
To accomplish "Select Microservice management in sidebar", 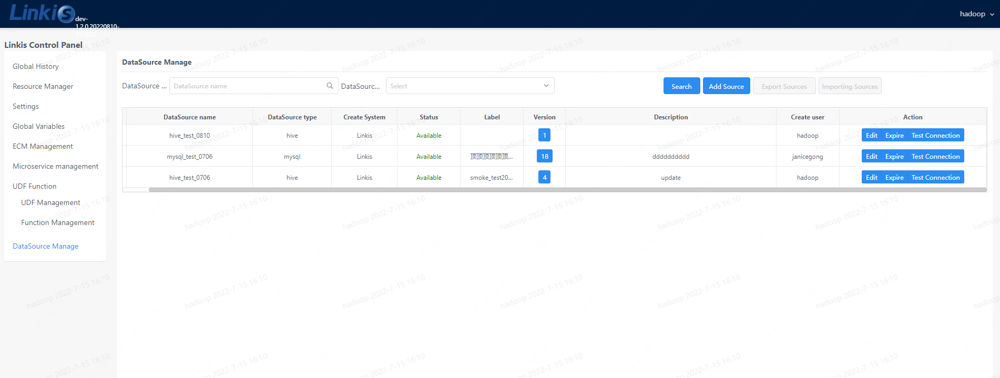I will [56, 166].
